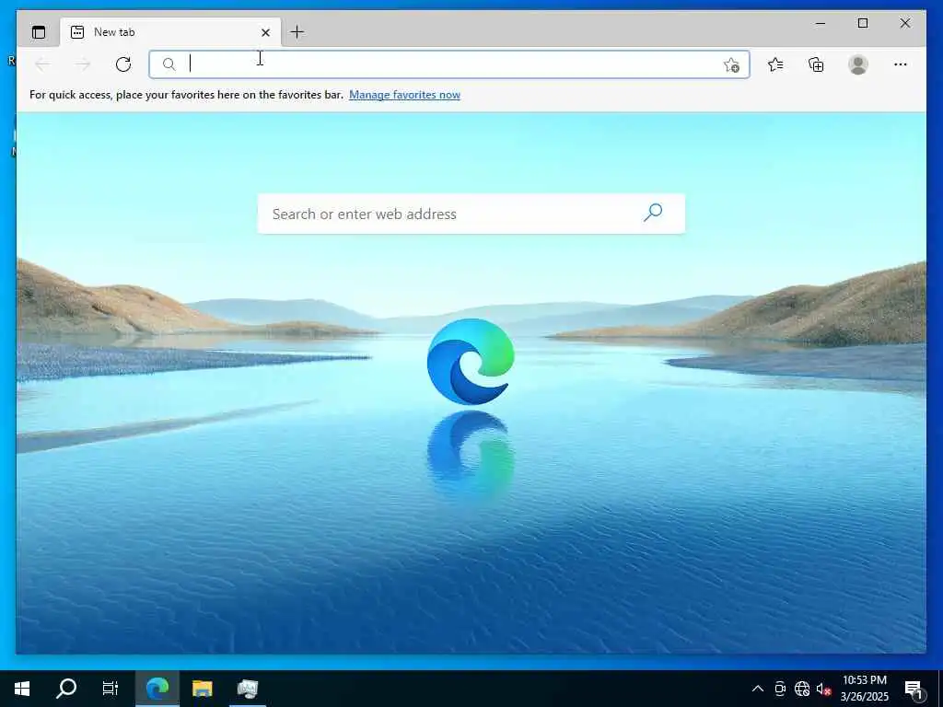Open File Explorer from the taskbar
Screen dimensions: 943x707
point(202,689)
